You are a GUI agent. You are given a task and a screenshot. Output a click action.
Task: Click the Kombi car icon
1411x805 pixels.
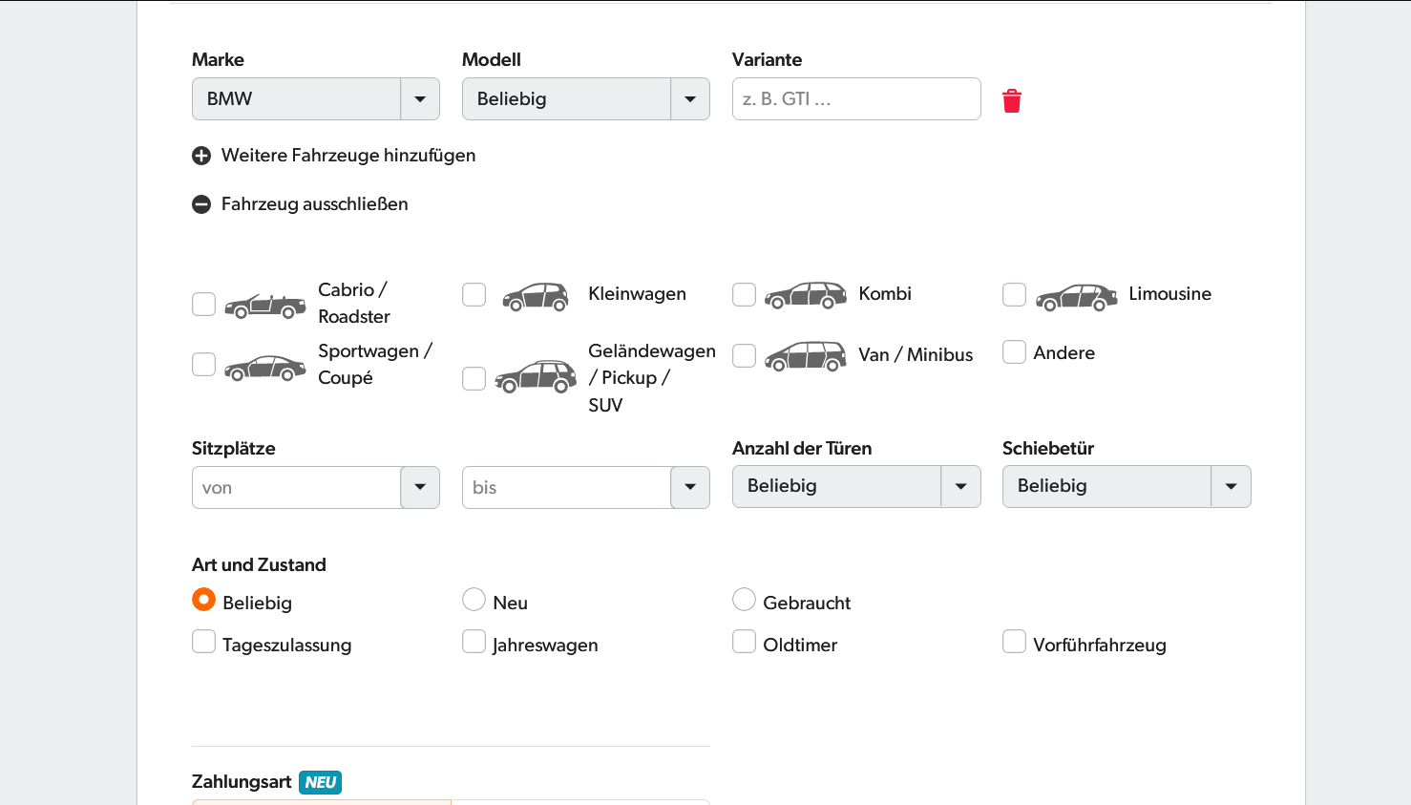(805, 295)
